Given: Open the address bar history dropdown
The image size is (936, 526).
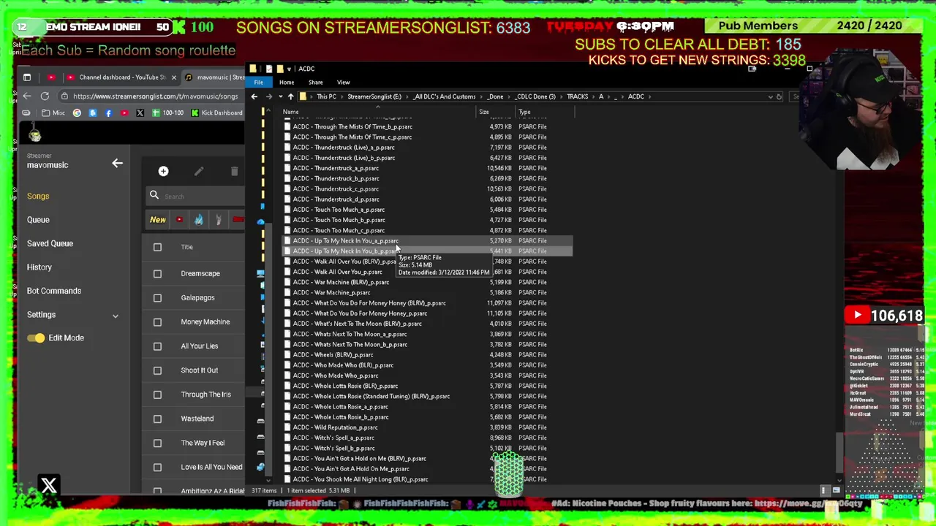Looking at the screenshot, I should [x=770, y=96].
